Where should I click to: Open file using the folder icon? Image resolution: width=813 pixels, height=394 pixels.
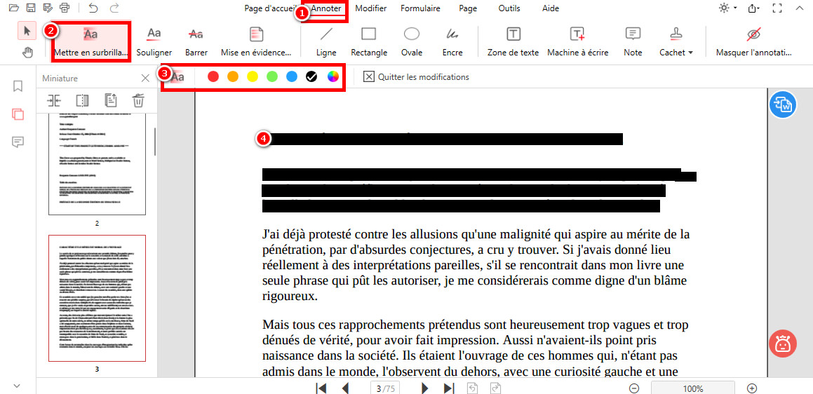point(14,8)
